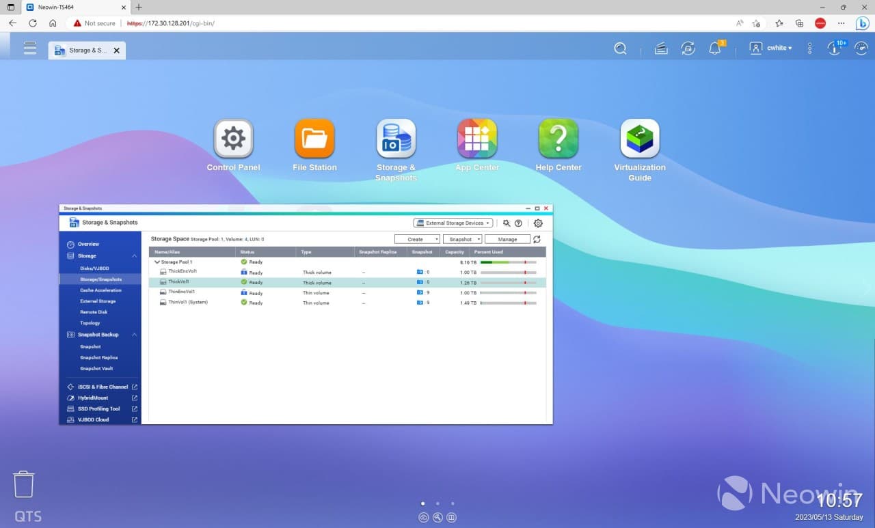Viewport: 875px width, 528px height.
Task: Open the App Center
Action: 476,139
